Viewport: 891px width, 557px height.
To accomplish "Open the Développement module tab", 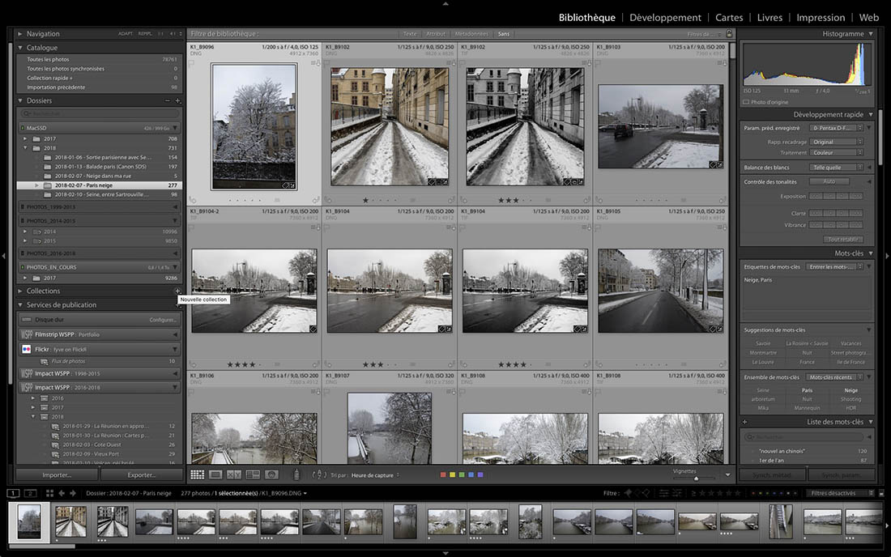I will 665,18.
